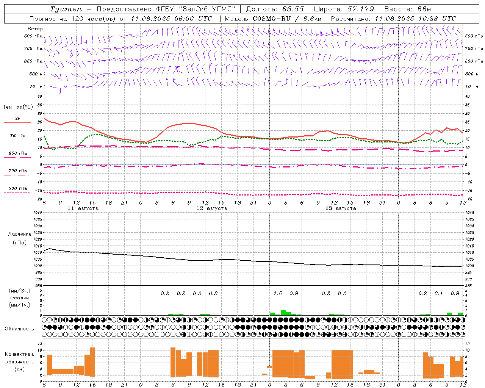485x388 pixels.
Task: Click the Tyumen station title
Action: point(66,9)
